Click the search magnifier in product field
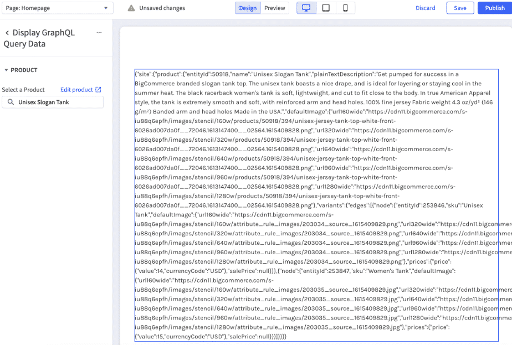This screenshot has width=512, height=345. point(11,102)
